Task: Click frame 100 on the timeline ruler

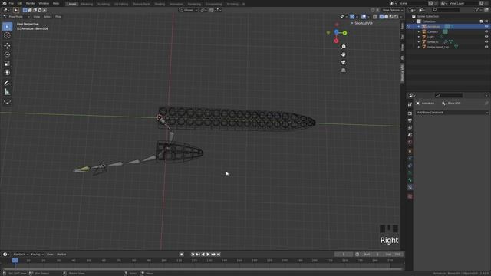Action: pyautogui.click(x=163, y=261)
